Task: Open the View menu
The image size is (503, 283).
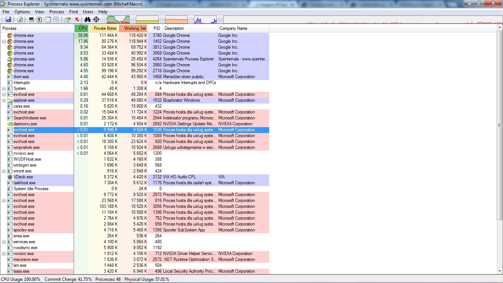Action: 40,12
